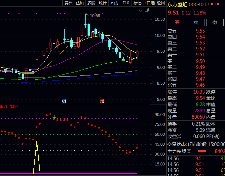Click the green down-arrow signal on the indicator
The width and height of the screenshot is (225, 176).
[54, 117]
